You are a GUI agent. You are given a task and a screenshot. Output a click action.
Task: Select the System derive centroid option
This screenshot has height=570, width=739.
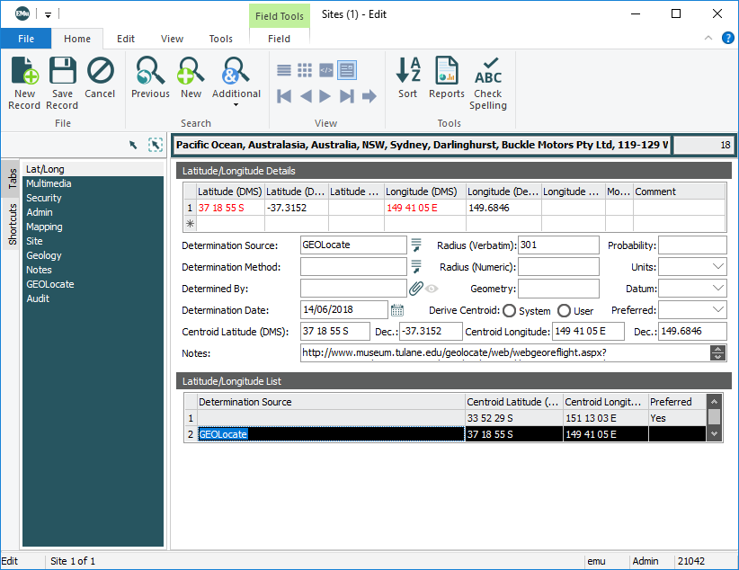click(x=509, y=311)
